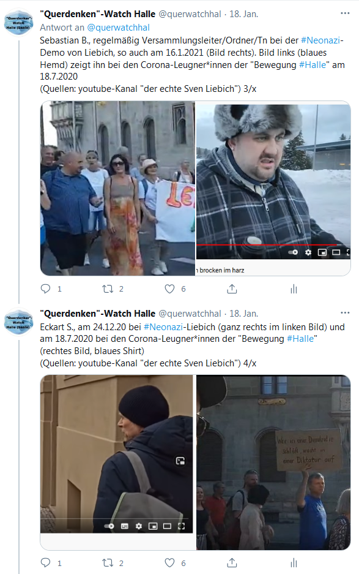Open the #Neonazi hashtag in the first tweet
Screen dimensions: 359x574
point(320,40)
